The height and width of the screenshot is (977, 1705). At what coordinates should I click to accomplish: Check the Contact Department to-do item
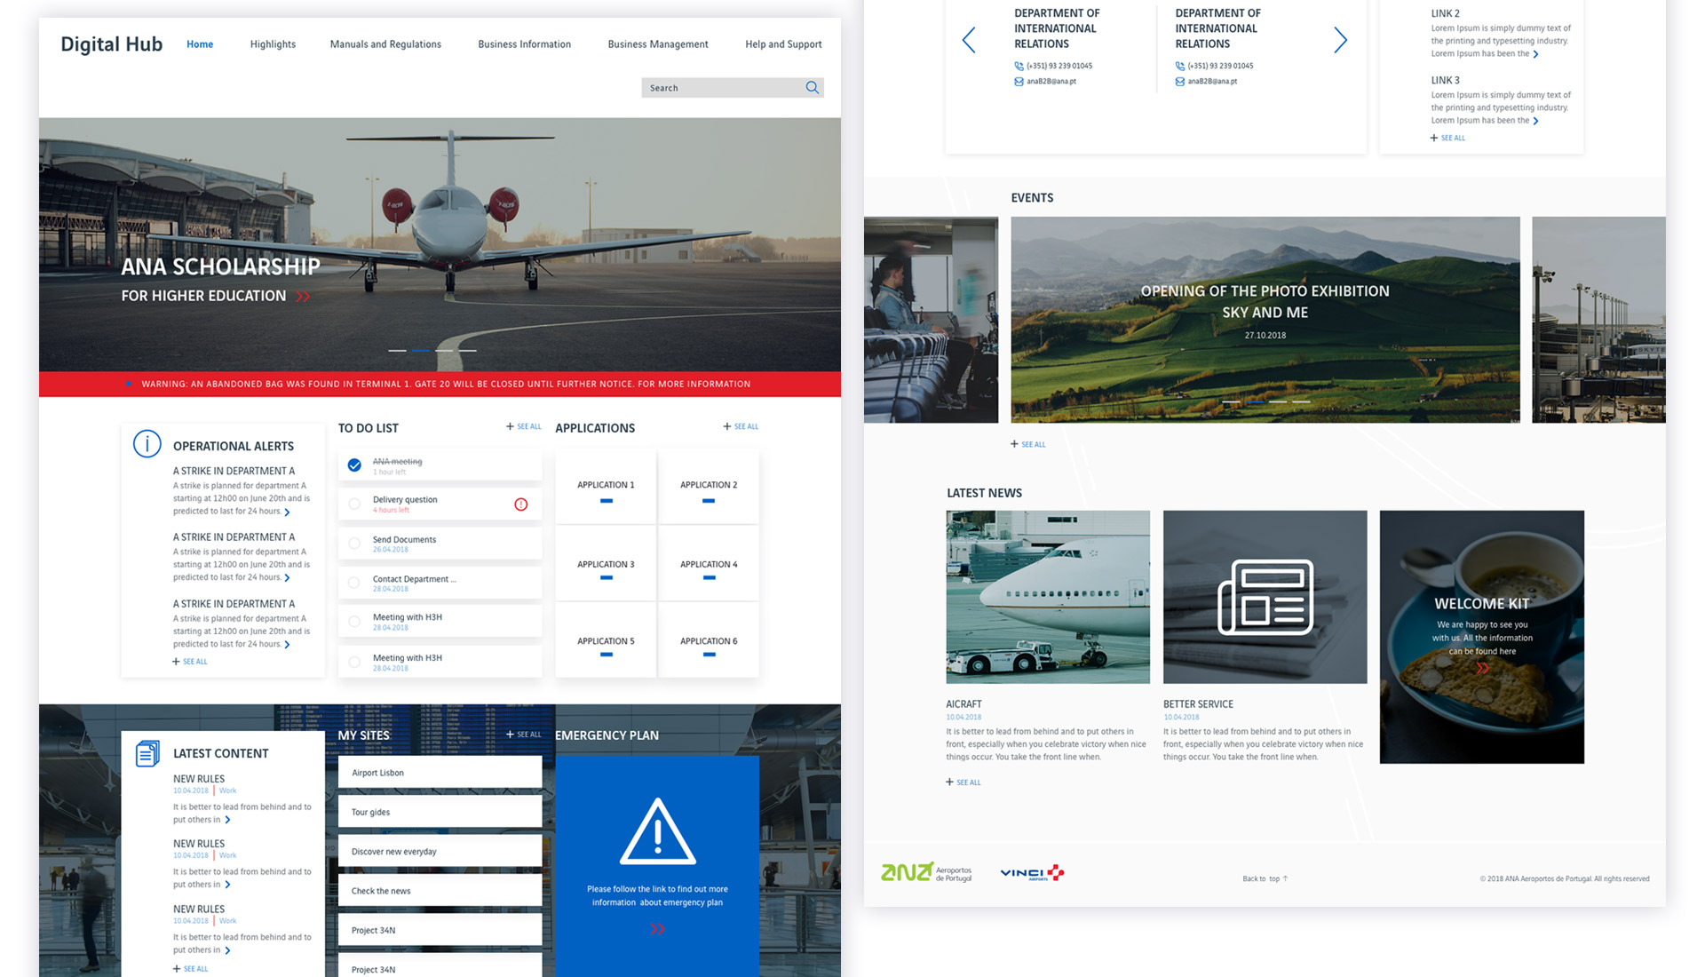tap(354, 583)
